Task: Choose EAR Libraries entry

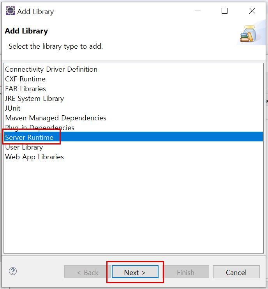Action: click(25, 89)
